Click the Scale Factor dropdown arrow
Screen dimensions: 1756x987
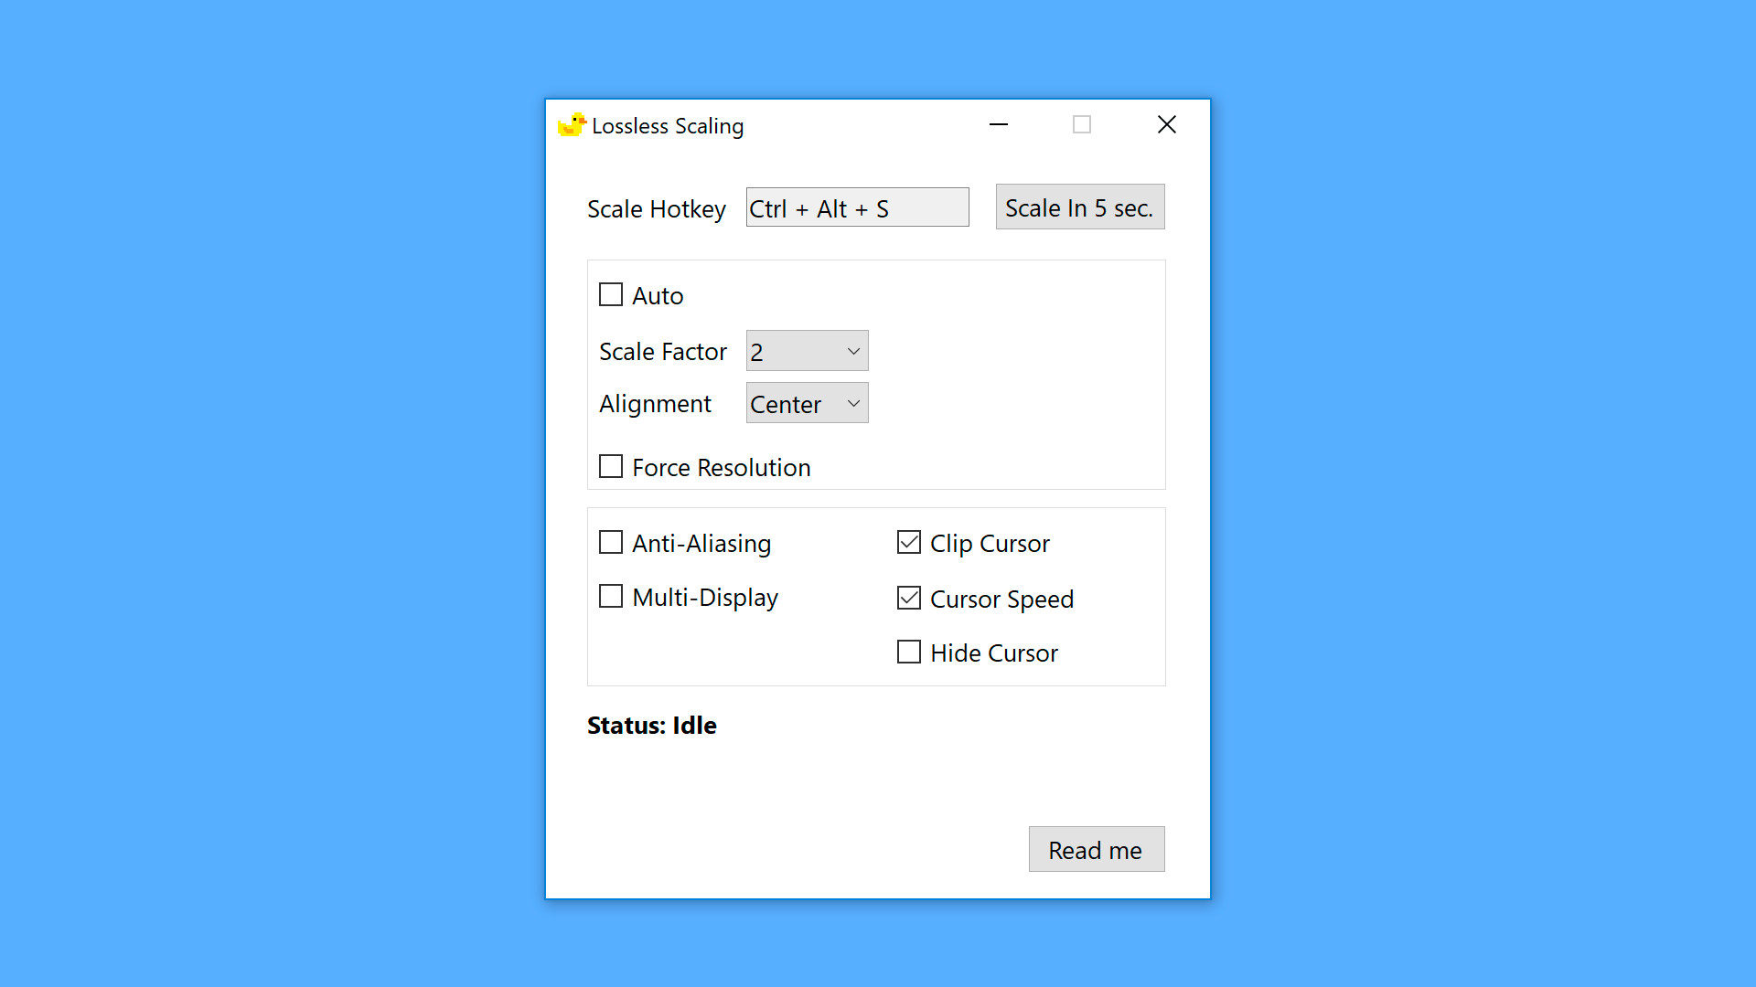[853, 351]
